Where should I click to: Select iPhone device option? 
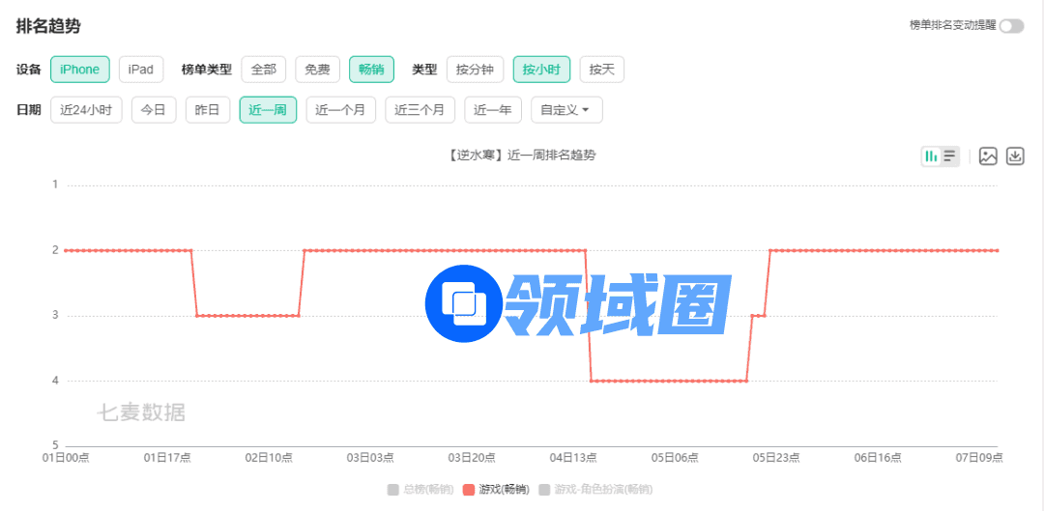[79, 70]
